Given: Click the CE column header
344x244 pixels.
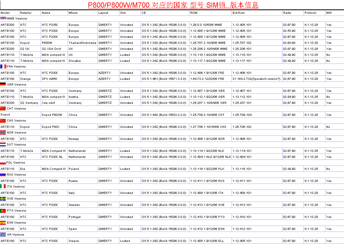Looking at the screenshot, I should 144,13.
